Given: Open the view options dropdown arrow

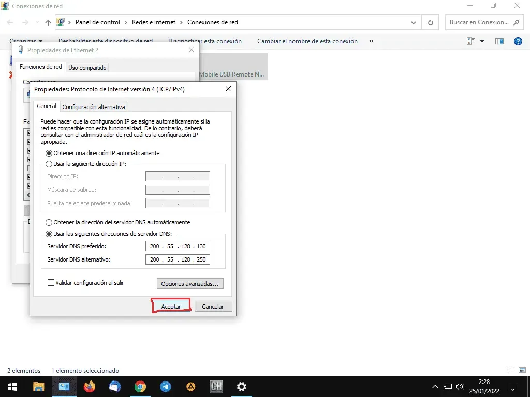Looking at the screenshot, I should point(482,41).
